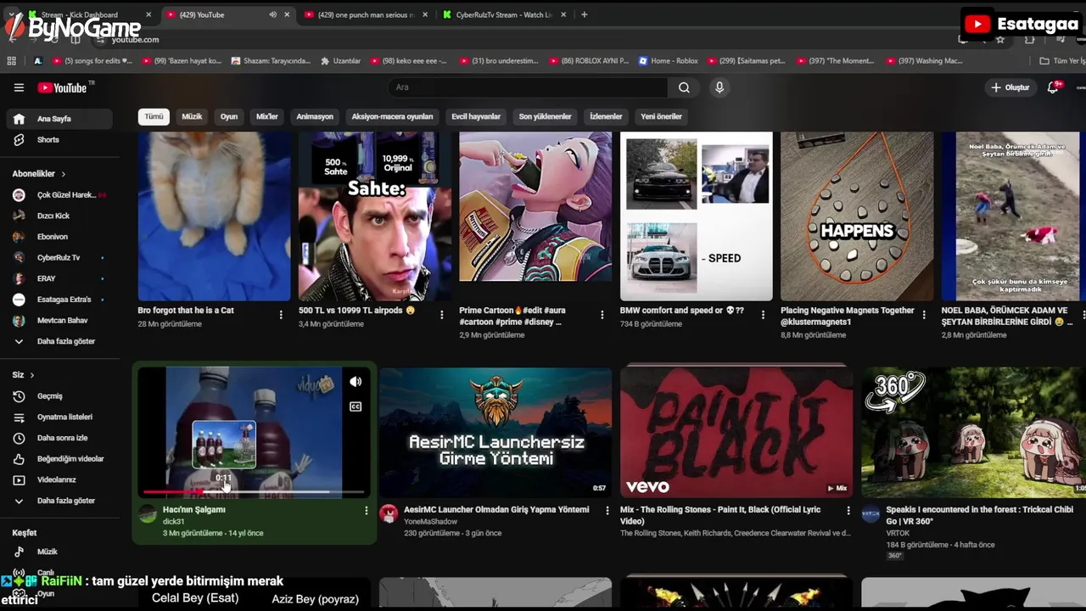Open the BMW comfort and speed short thumbnail

click(697, 216)
